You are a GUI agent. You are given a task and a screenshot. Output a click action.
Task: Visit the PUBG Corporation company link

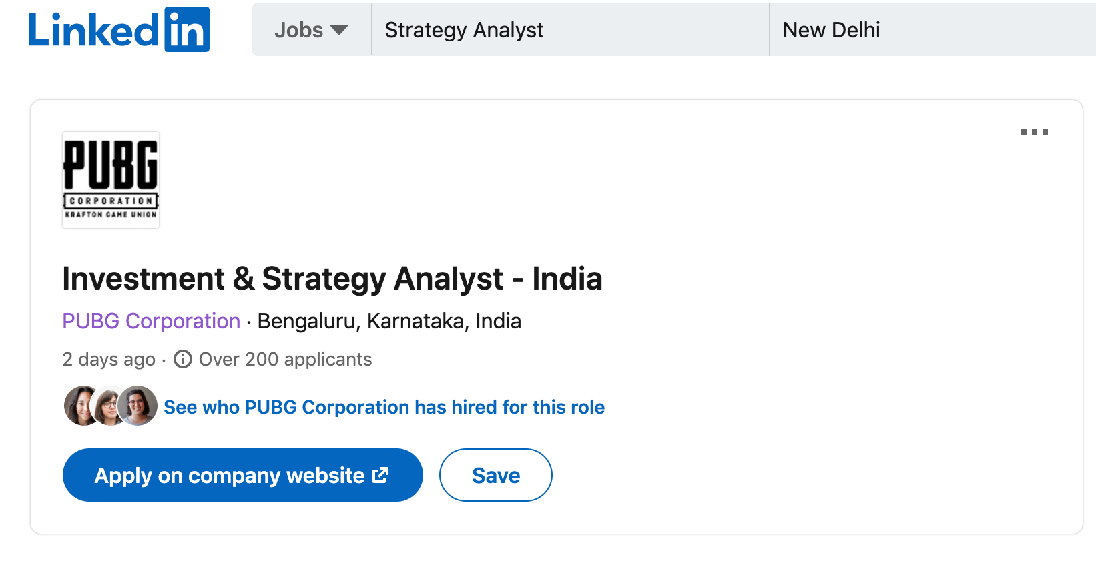(x=151, y=321)
